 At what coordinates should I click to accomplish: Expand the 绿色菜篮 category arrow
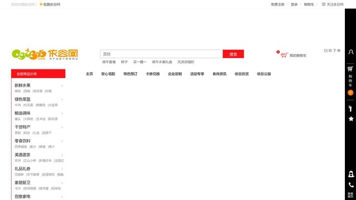(x=62, y=99)
